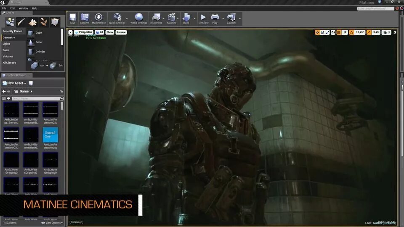
Task: Toggle the scale gizmo mode
Action: 327,32
